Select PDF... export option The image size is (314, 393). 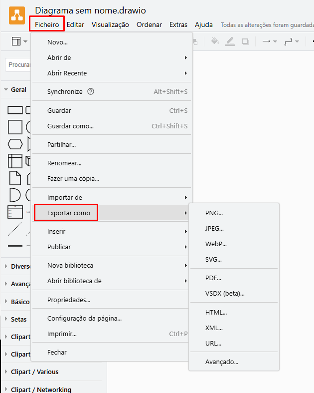click(213, 278)
